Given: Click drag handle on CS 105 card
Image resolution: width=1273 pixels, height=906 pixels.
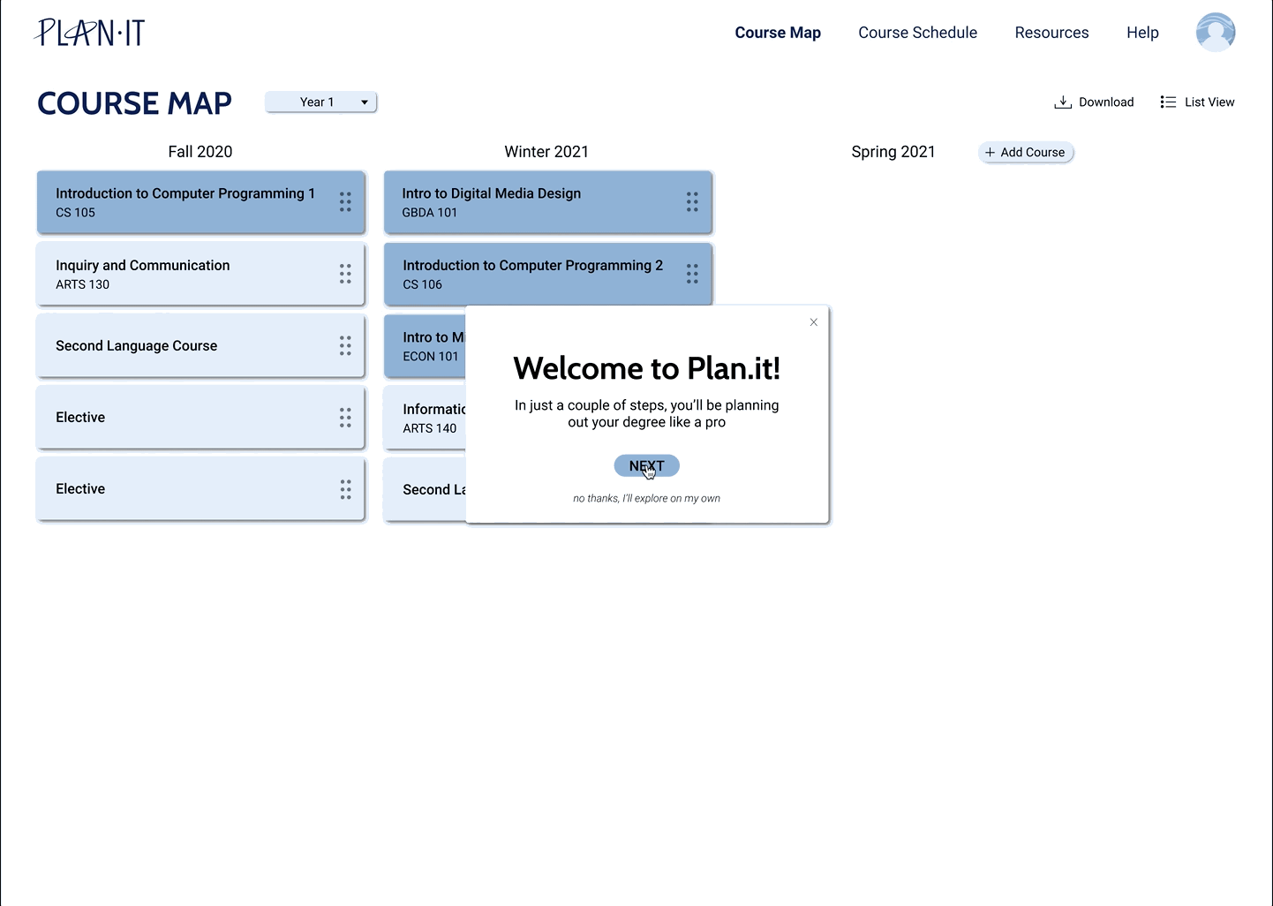Looking at the screenshot, I should click(x=345, y=202).
